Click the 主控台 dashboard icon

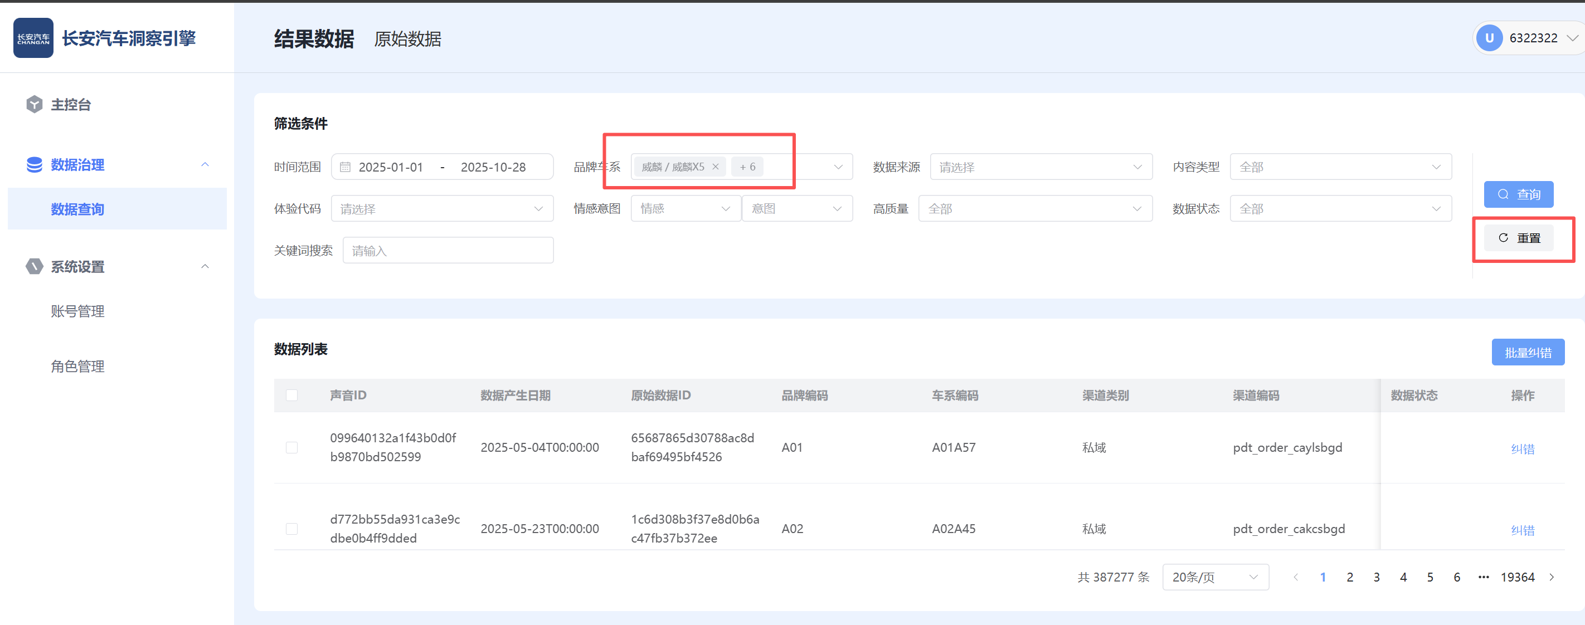[x=35, y=105]
